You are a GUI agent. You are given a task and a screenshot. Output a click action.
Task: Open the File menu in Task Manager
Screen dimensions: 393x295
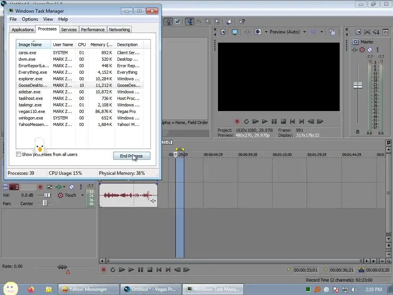[13, 19]
